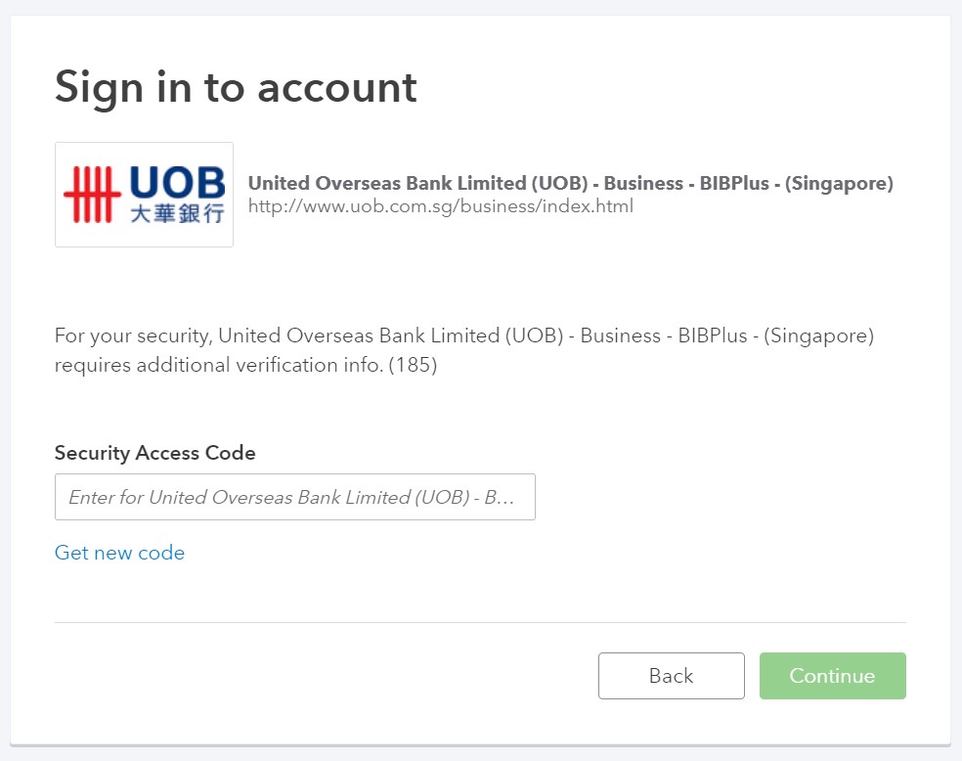Click the 'For your security' verification message

click(463, 336)
